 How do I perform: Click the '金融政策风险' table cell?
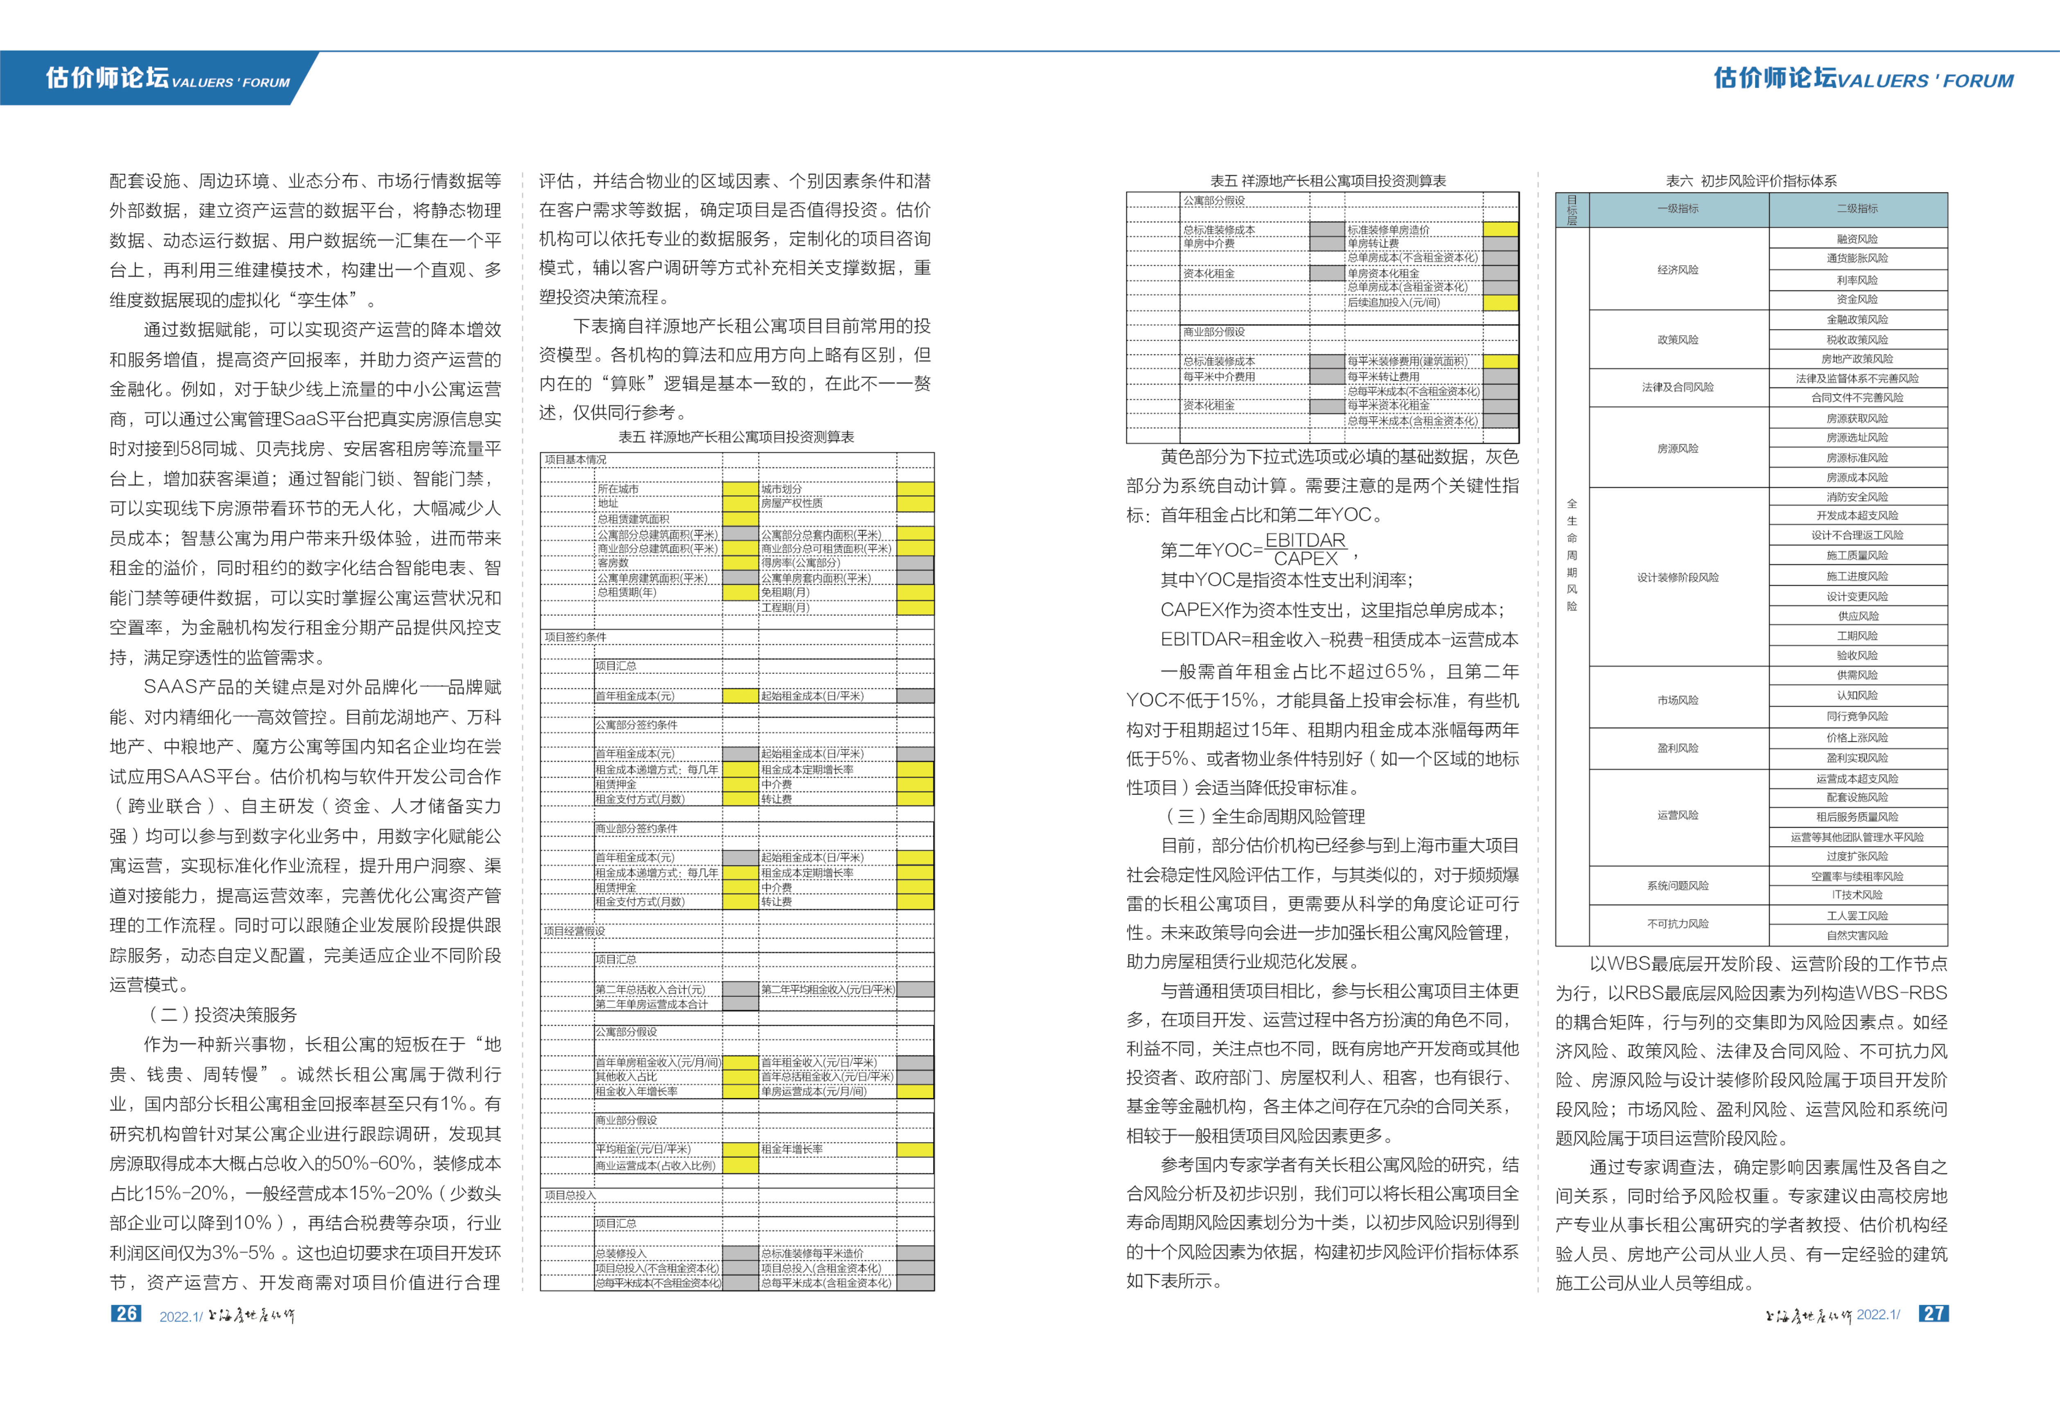[1858, 319]
